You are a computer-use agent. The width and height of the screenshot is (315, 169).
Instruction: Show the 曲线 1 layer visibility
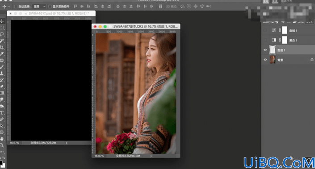click(x=265, y=30)
